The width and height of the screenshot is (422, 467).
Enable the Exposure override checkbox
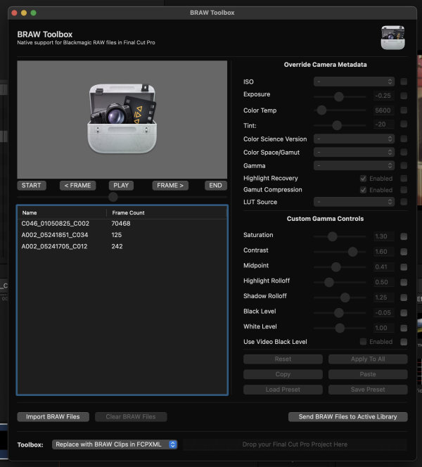(x=404, y=96)
